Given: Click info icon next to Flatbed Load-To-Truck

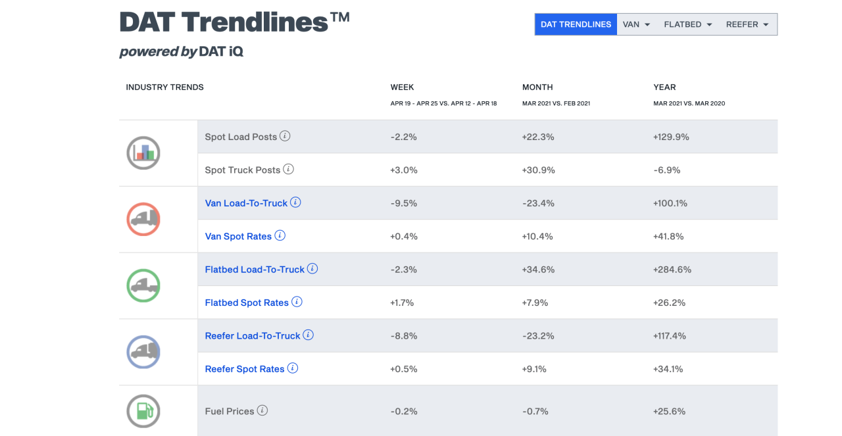Looking at the screenshot, I should click(312, 268).
